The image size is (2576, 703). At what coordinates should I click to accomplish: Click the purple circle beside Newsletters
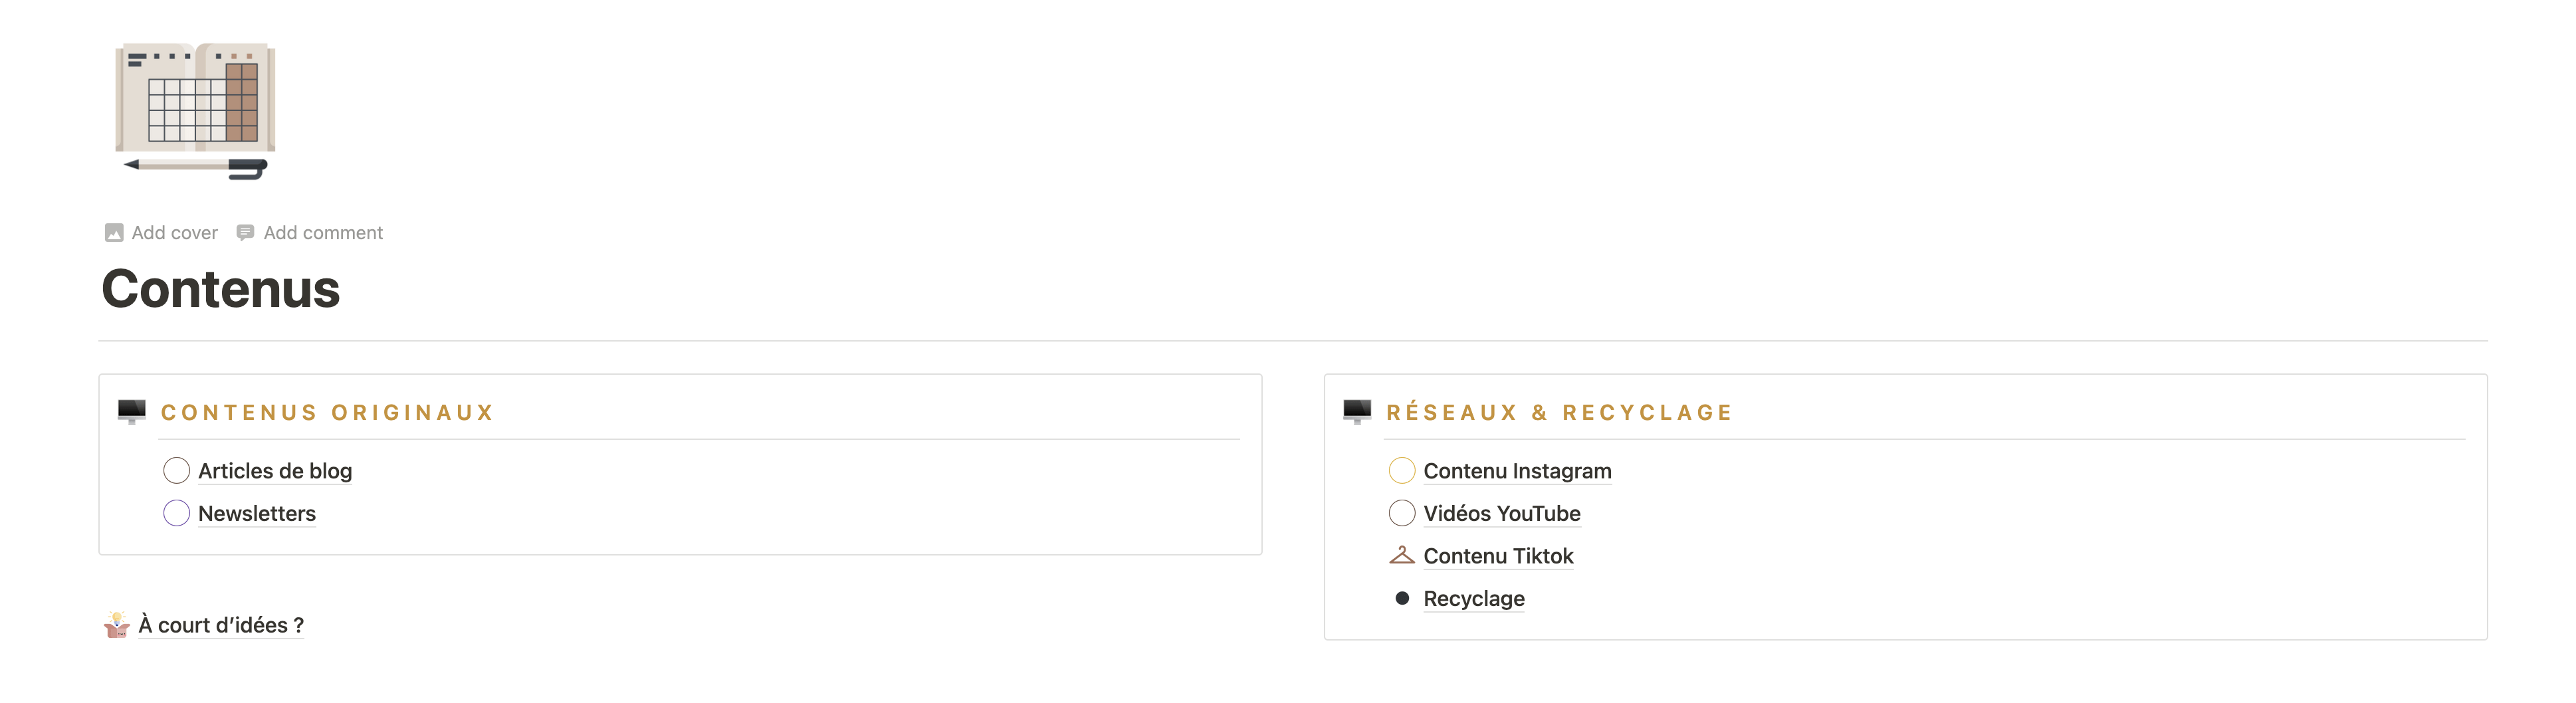point(177,512)
